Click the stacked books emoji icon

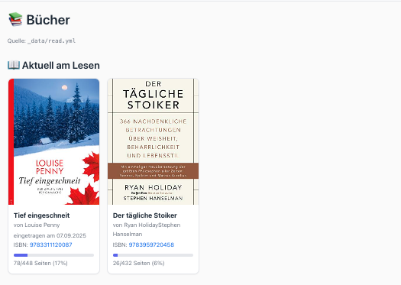(15, 19)
